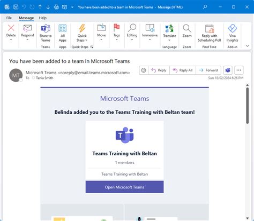Click the Move folder icon
Viewport: 254px width, 221px height.
point(101,28)
